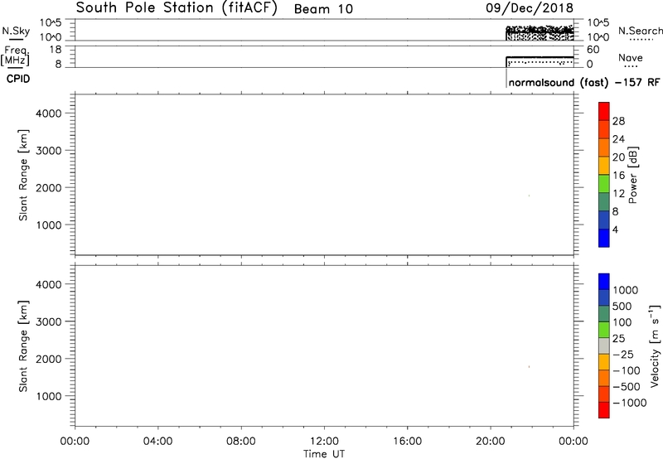The height and width of the screenshot is (459, 663).
Task: Click the yellow 16-20 dB Power swatch
Action: (x=604, y=166)
